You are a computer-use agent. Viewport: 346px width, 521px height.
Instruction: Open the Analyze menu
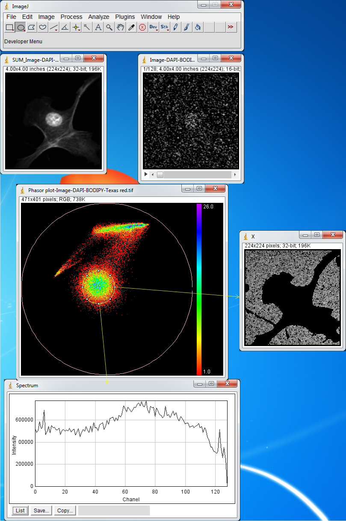point(99,17)
